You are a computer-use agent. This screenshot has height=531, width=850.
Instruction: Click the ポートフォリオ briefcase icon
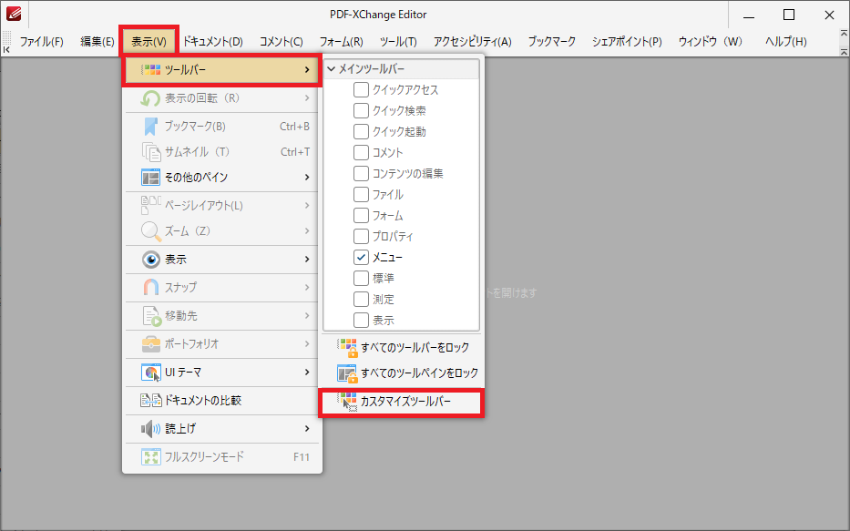[150, 344]
